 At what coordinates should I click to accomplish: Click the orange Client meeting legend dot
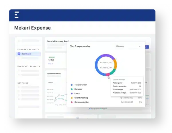pyautogui.click(x=72, y=98)
